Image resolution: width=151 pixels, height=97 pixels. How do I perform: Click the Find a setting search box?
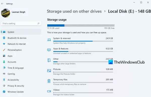(x=21, y=24)
